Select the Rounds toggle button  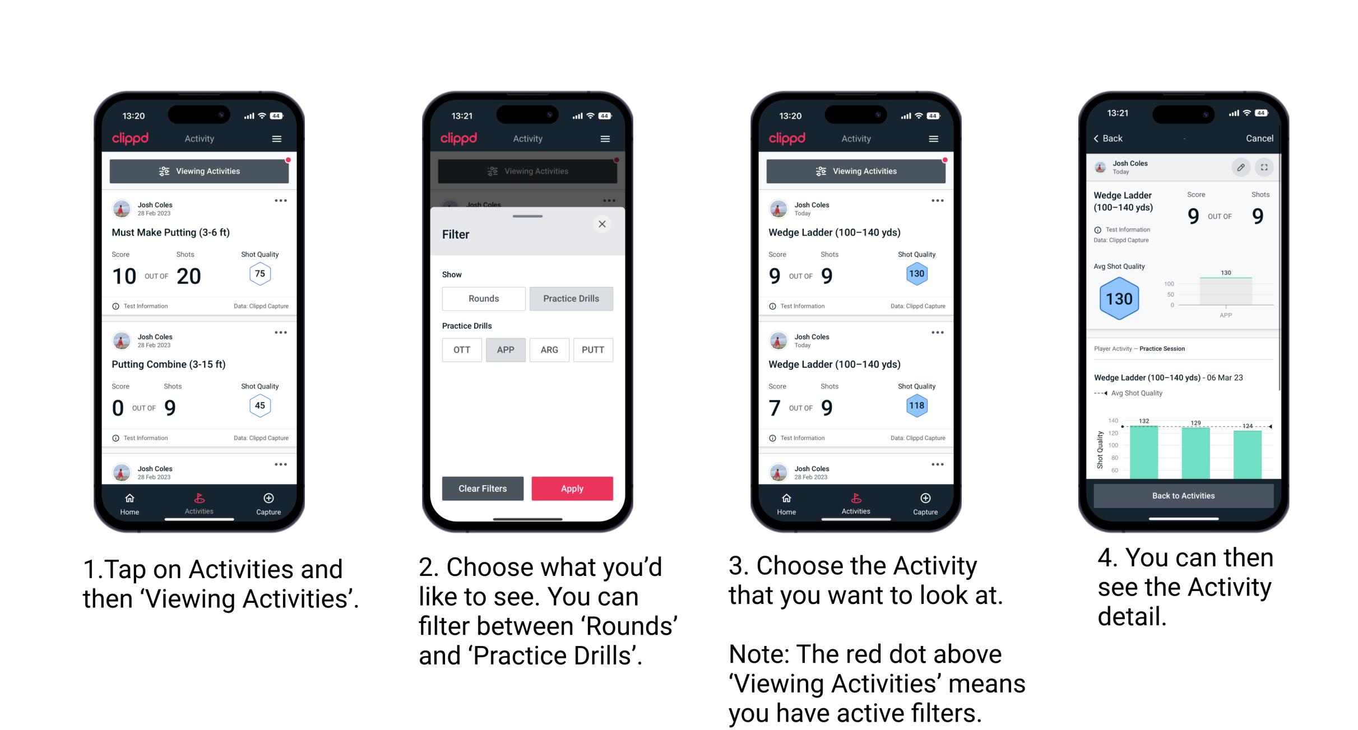click(x=482, y=299)
